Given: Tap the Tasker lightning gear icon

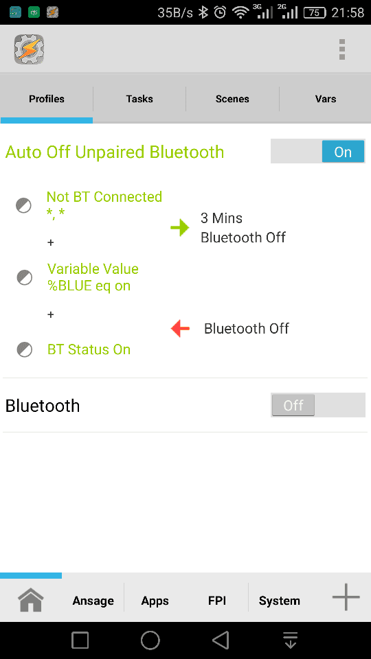Looking at the screenshot, I should [x=29, y=49].
